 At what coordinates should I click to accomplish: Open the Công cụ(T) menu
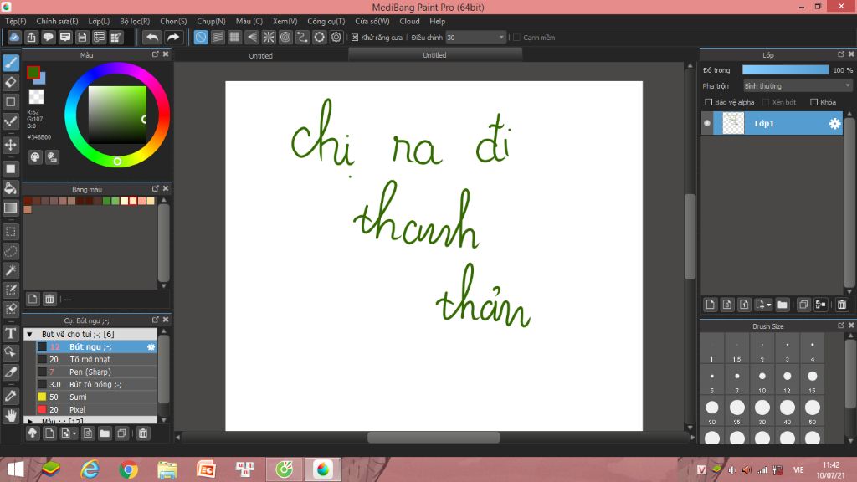coord(326,21)
